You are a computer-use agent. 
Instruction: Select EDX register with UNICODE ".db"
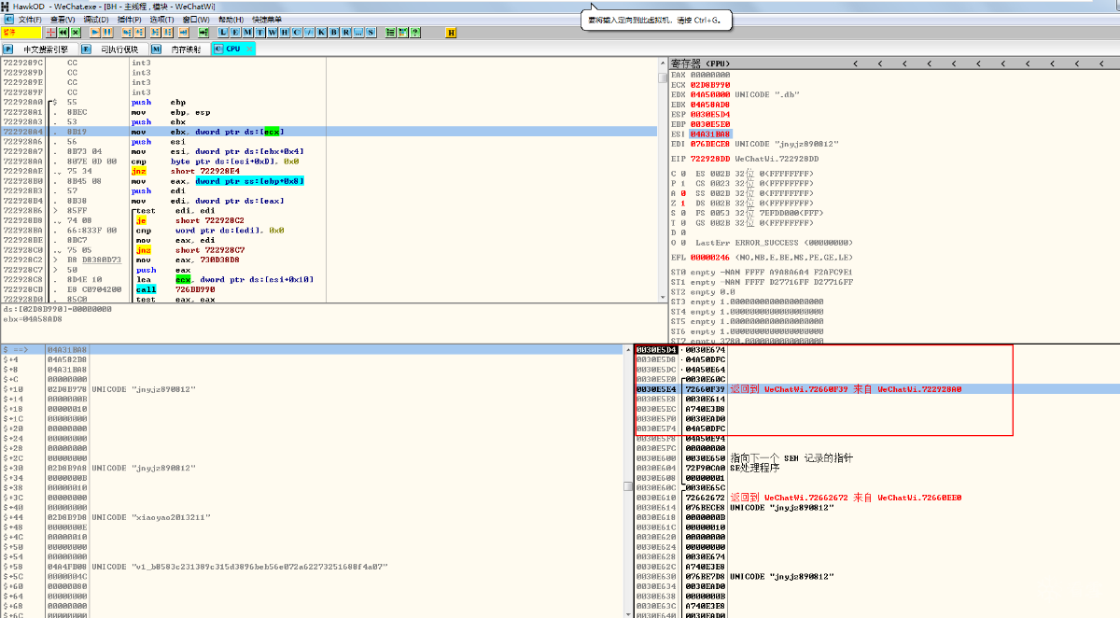point(735,94)
